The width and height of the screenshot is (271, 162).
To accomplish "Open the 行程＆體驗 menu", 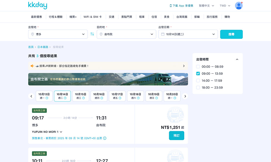I will tap(56, 17).
